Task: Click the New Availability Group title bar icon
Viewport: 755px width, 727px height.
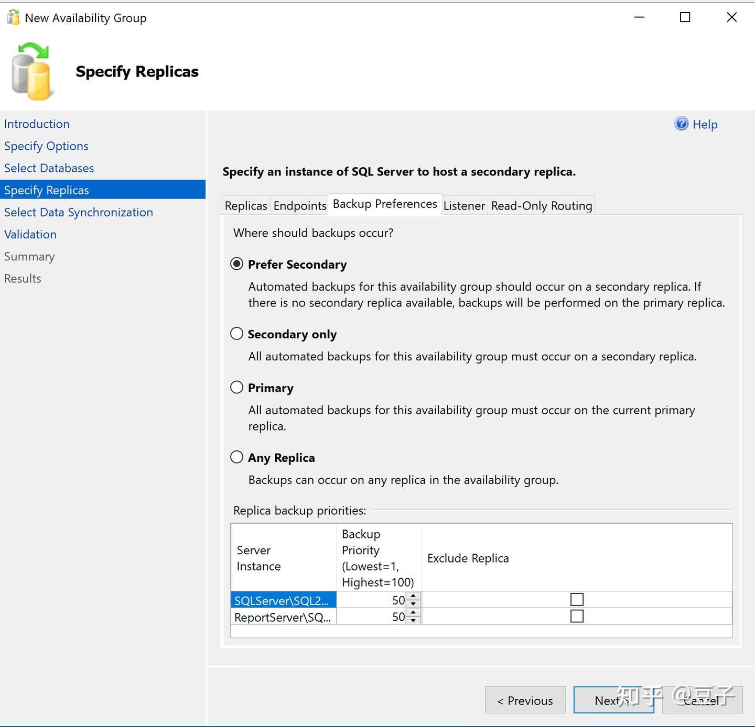Action: pos(13,17)
